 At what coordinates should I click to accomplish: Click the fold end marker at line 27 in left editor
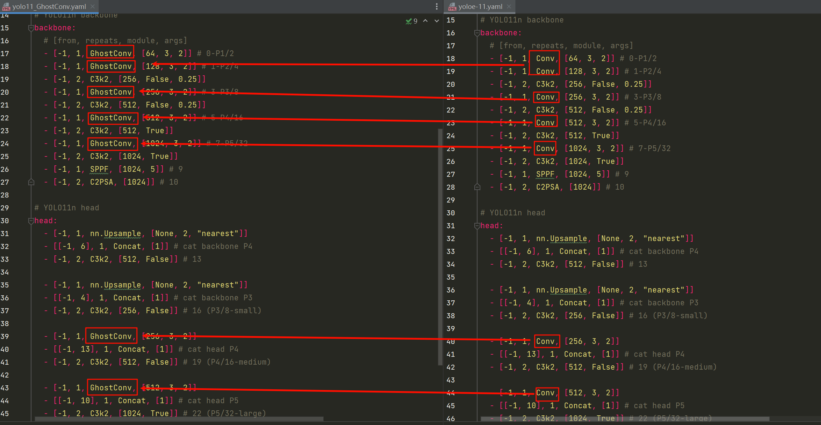click(x=31, y=182)
